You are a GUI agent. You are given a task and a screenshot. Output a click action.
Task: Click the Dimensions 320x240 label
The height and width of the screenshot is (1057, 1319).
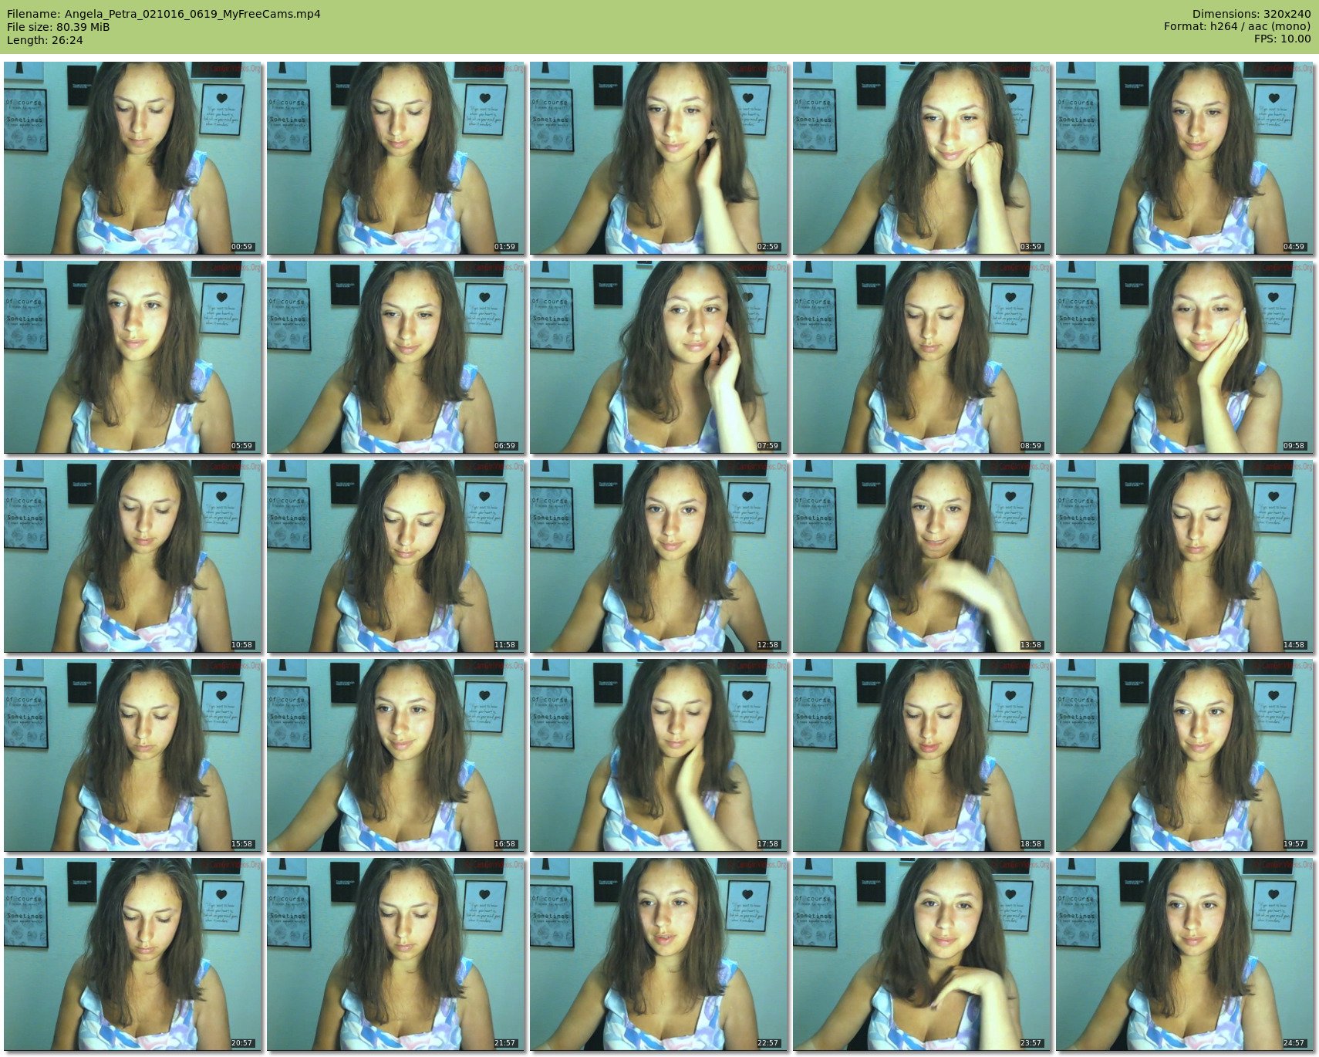click(1251, 14)
